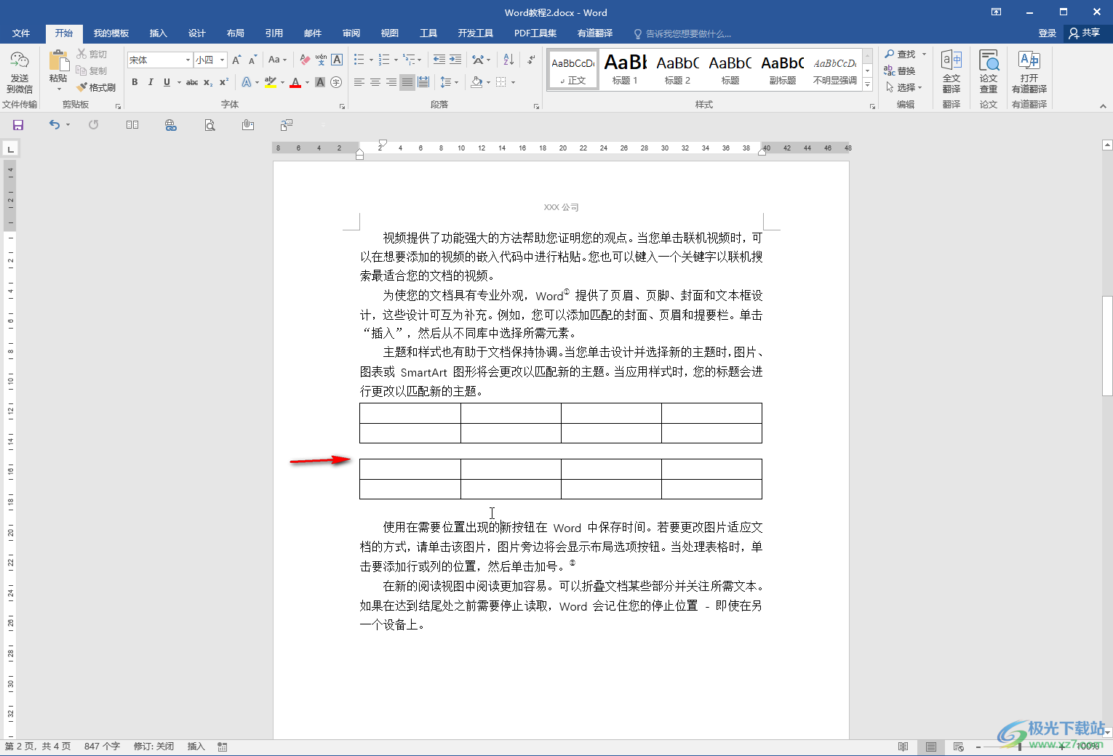Expand the Find (查找) dropdown arrow
This screenshot has width=1113, height=756.
(925, 54)
